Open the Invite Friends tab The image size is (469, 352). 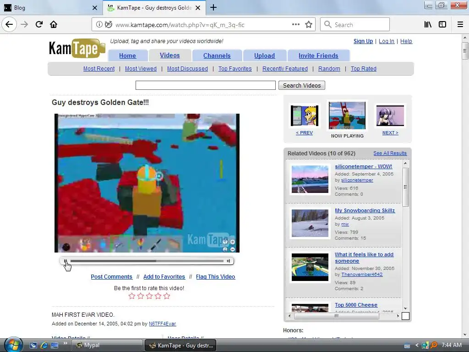[318, 55]
